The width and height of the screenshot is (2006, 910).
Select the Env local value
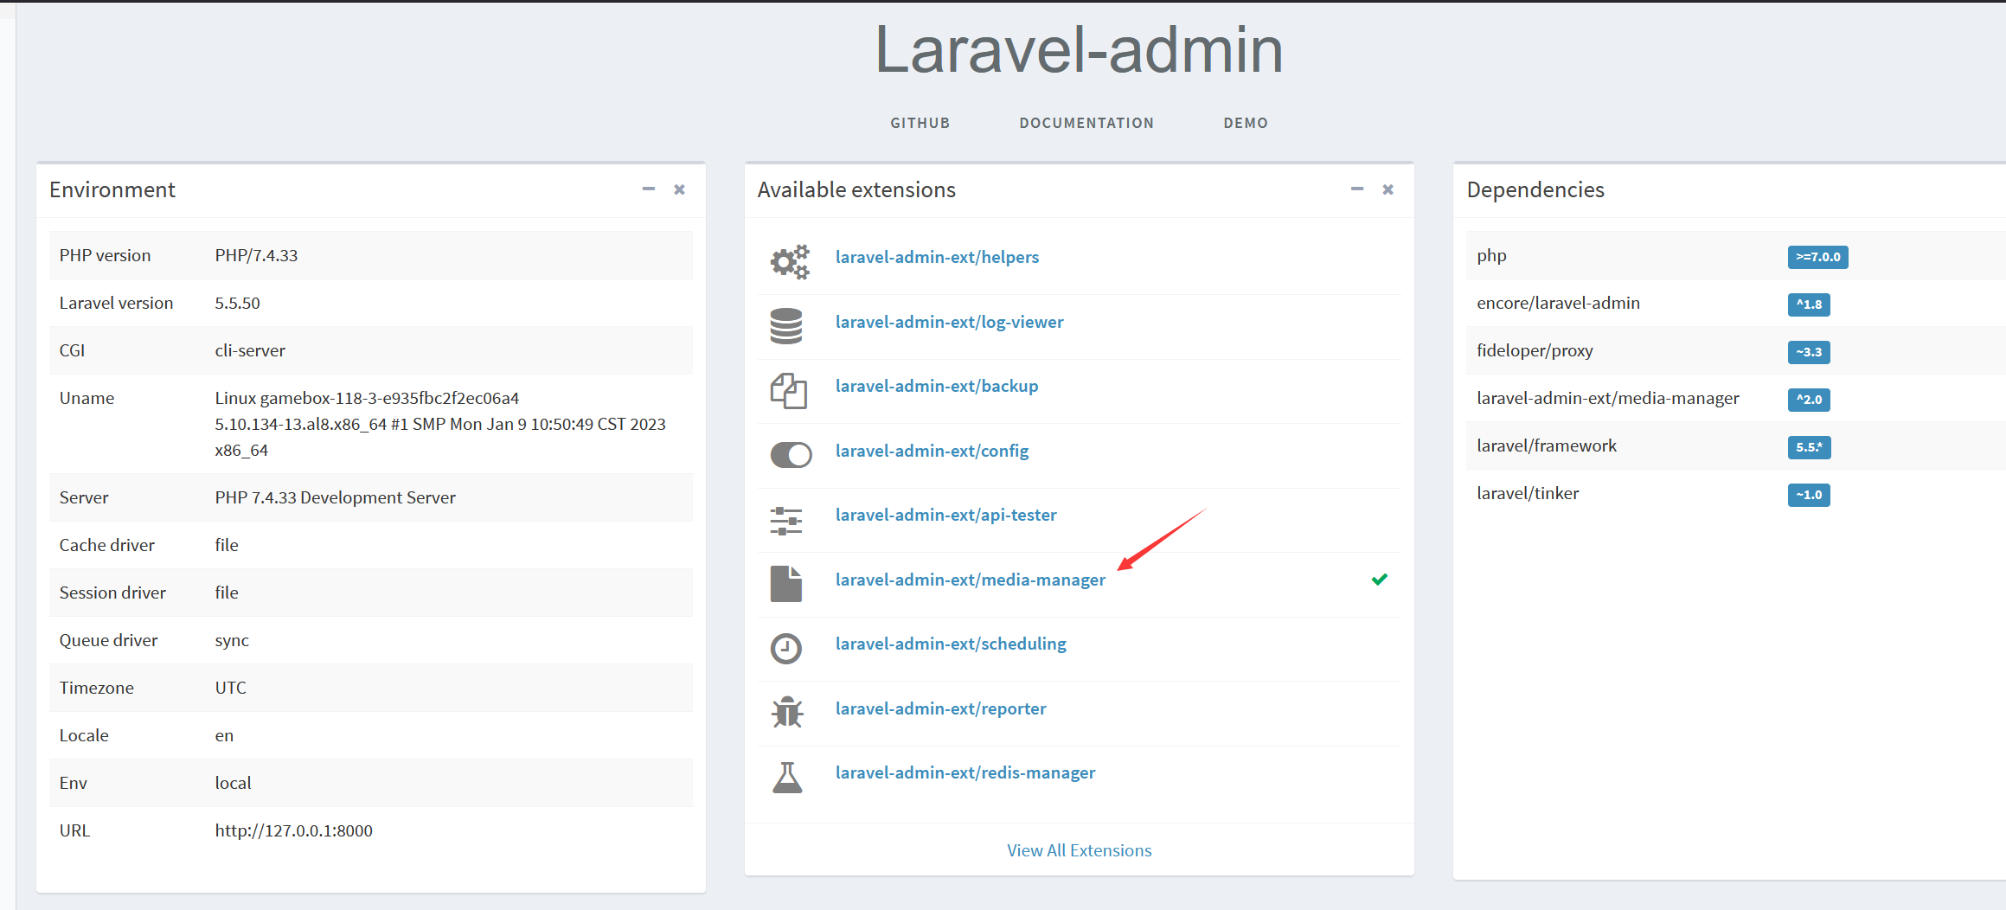233,783
